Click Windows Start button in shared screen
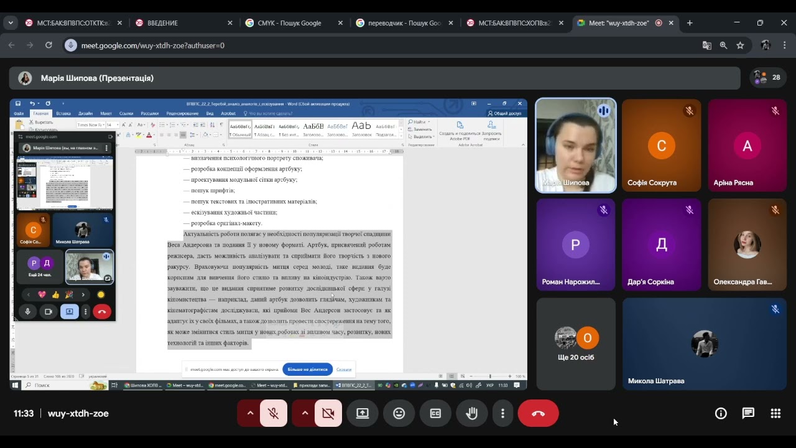796x448 pixels. [15, 385]
